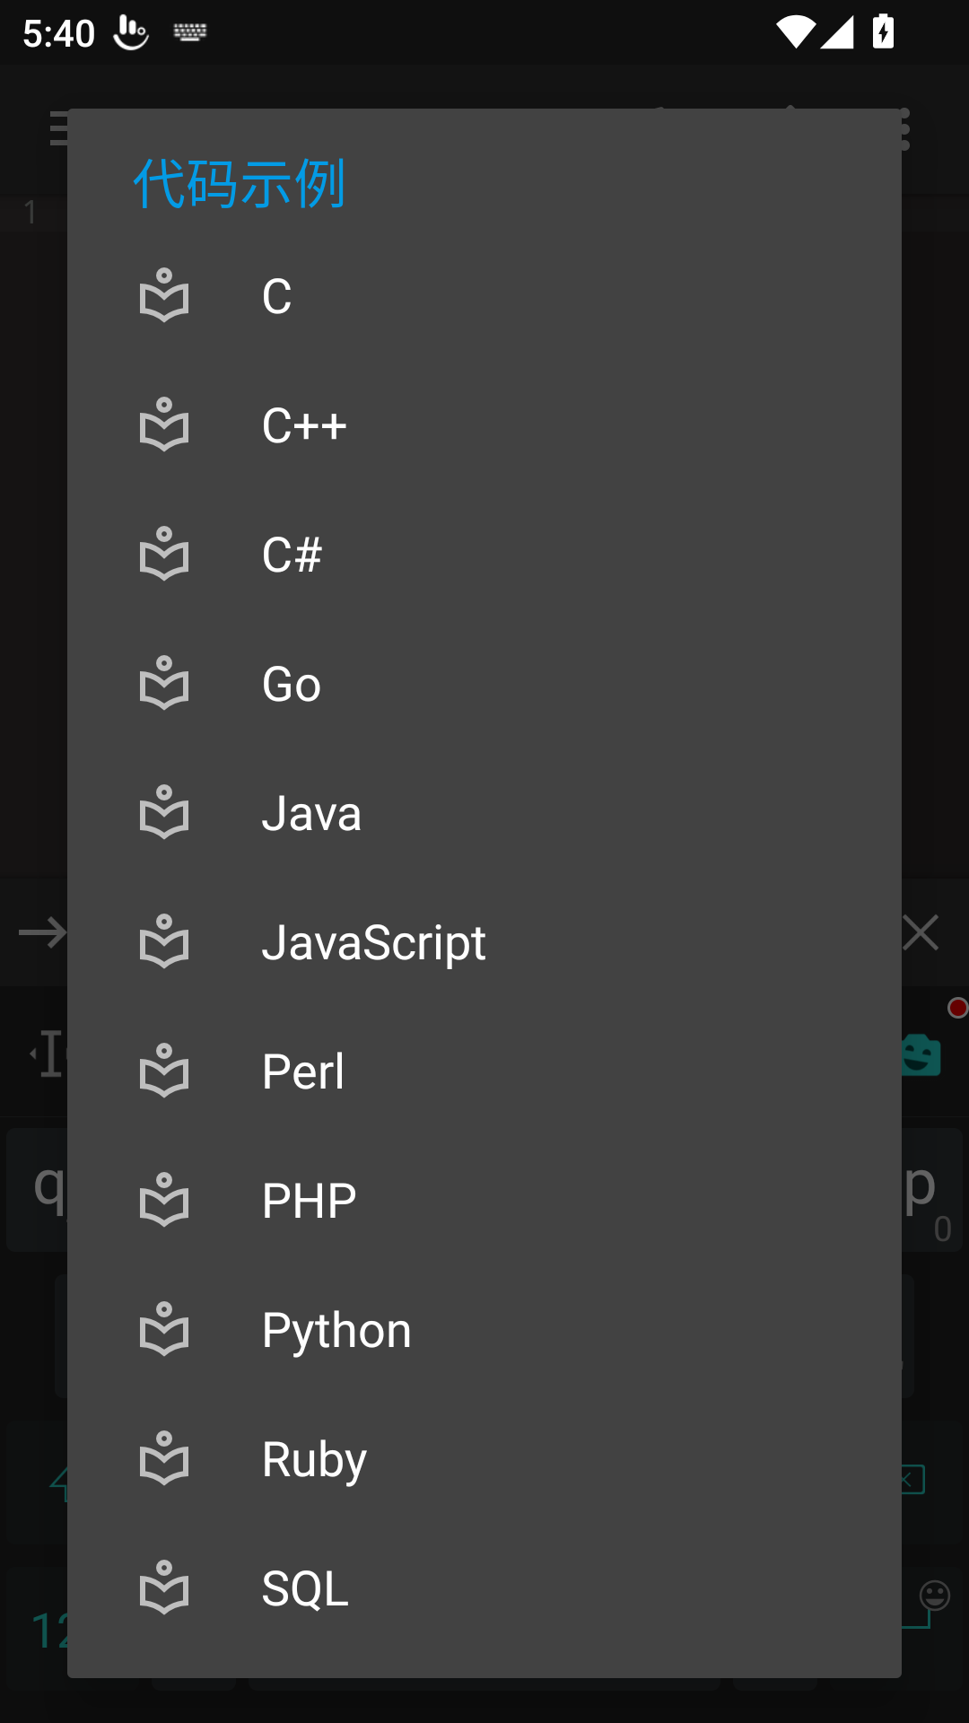Viewport: 969px width, 1723px height.
Task: Tap the book icon beside Python
Action: [164, 1329]
